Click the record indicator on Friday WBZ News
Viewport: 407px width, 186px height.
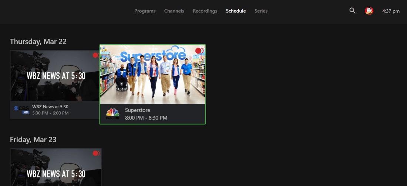coord(96,154)
